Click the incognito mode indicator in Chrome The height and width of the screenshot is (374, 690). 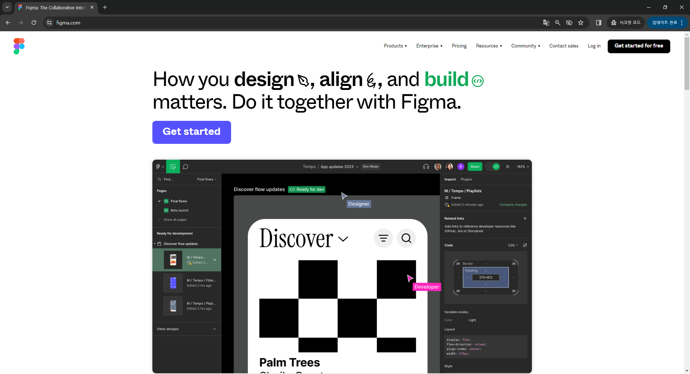tap(626, 23)
